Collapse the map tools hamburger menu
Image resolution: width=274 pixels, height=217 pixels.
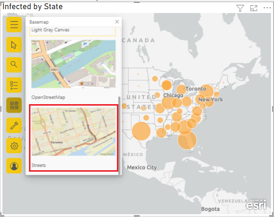(14, 25)
